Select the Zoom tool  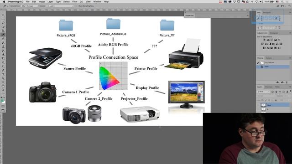click(x=3, y=90)
